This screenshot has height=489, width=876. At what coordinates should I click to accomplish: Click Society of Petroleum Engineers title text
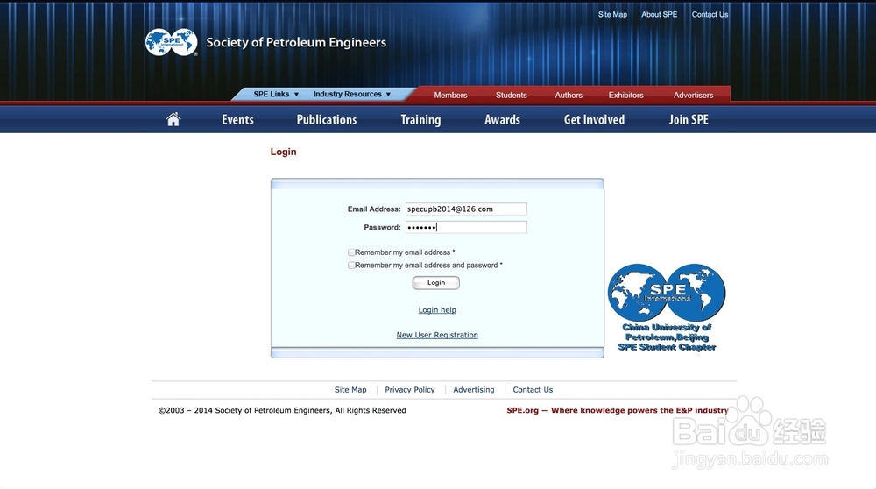(x=296, y=42)
